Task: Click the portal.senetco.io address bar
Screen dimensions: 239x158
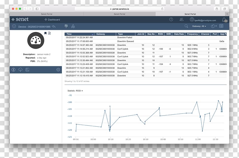Action: click(x=119, y=9)
